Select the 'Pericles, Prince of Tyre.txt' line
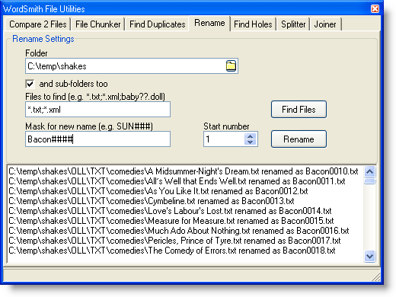 tap(174, 241)
